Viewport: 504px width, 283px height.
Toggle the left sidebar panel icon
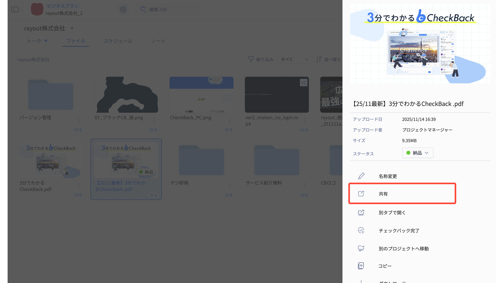click(15, 9)
